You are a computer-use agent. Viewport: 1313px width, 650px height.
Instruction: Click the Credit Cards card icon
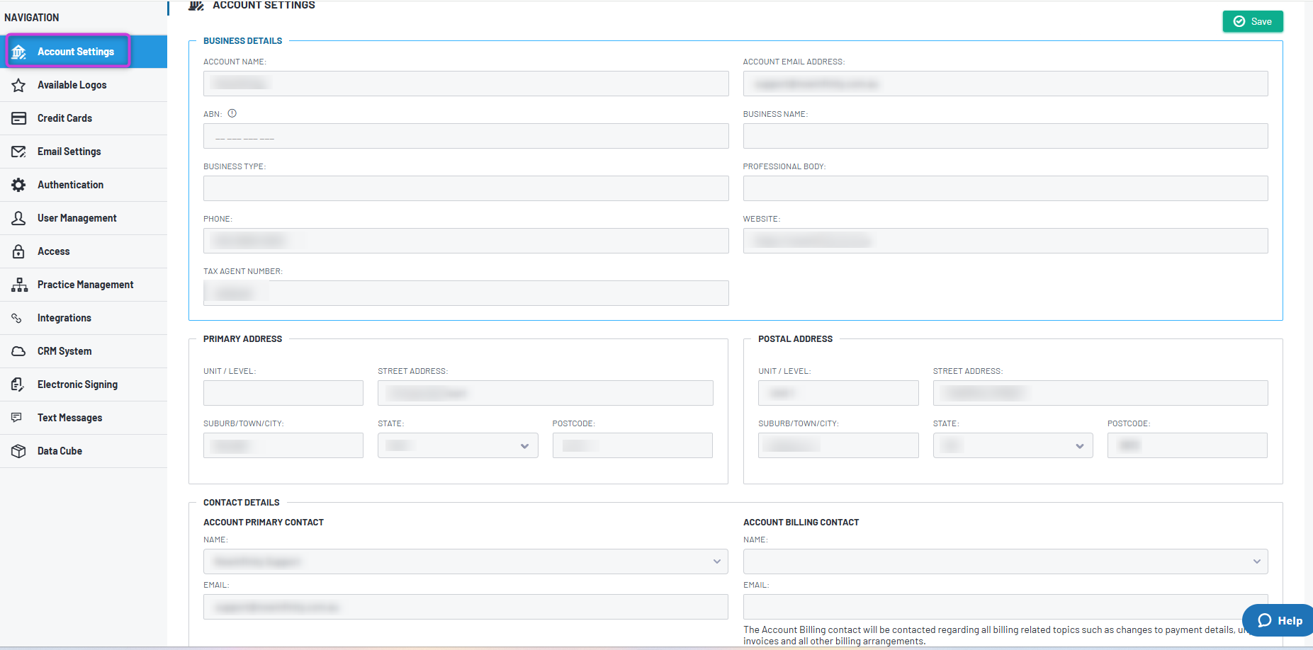pyautogui.click(x=18, y=118)
